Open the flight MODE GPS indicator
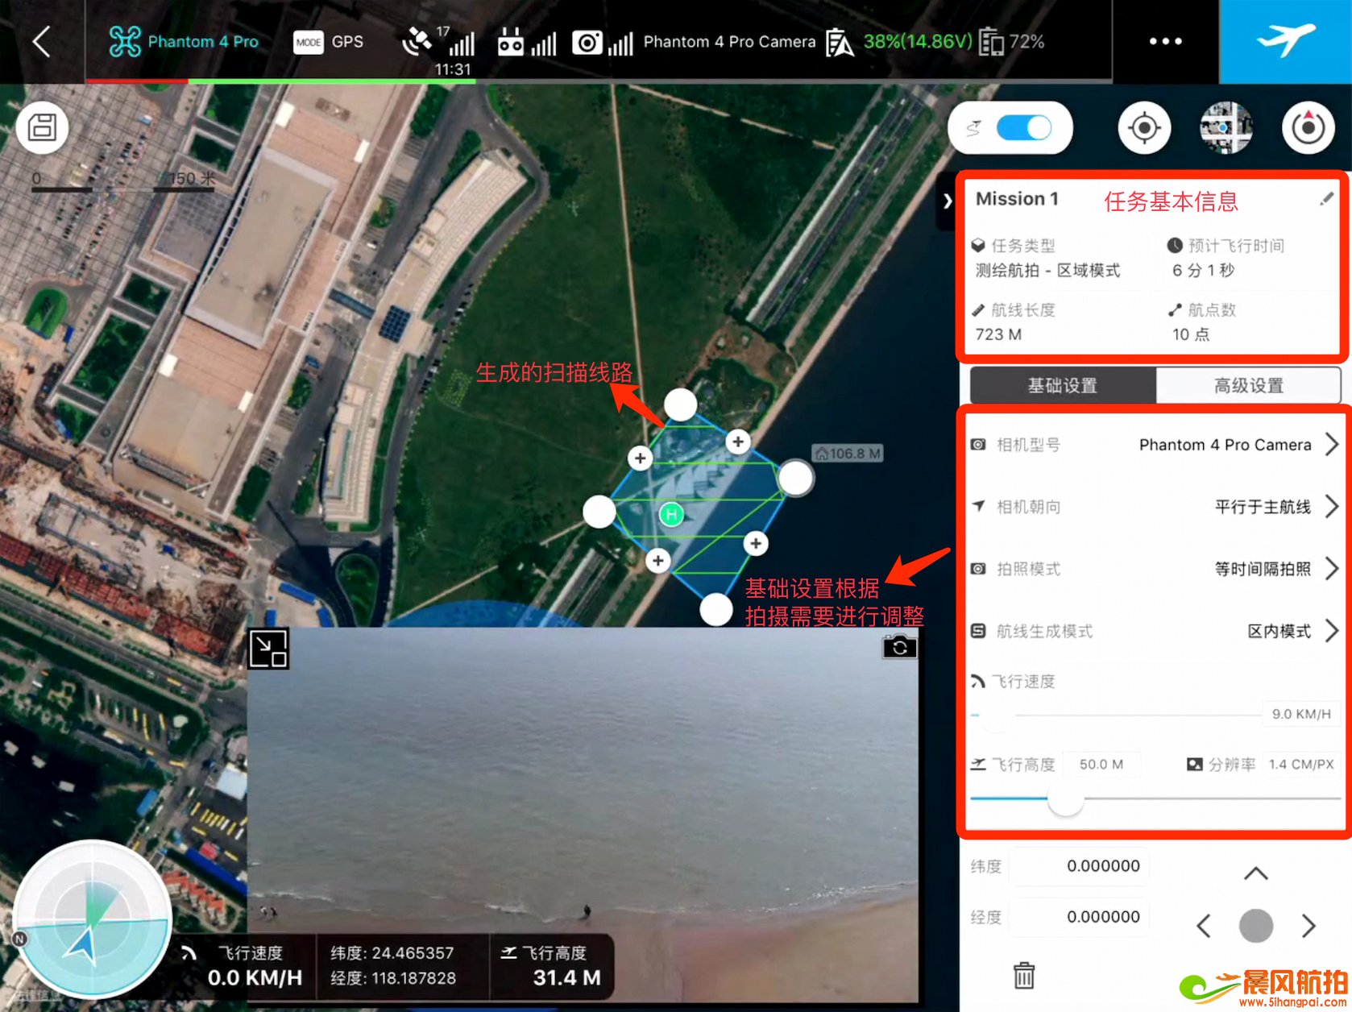This screenshot has height=1012, width=1352. [x=329, y=42]
